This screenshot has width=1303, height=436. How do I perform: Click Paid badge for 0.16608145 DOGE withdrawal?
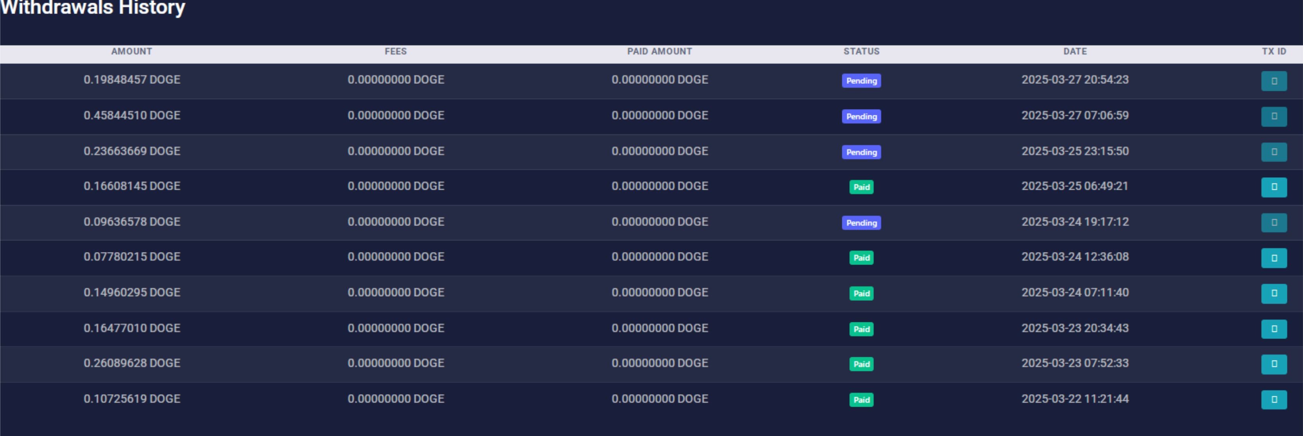pos(861,187)
